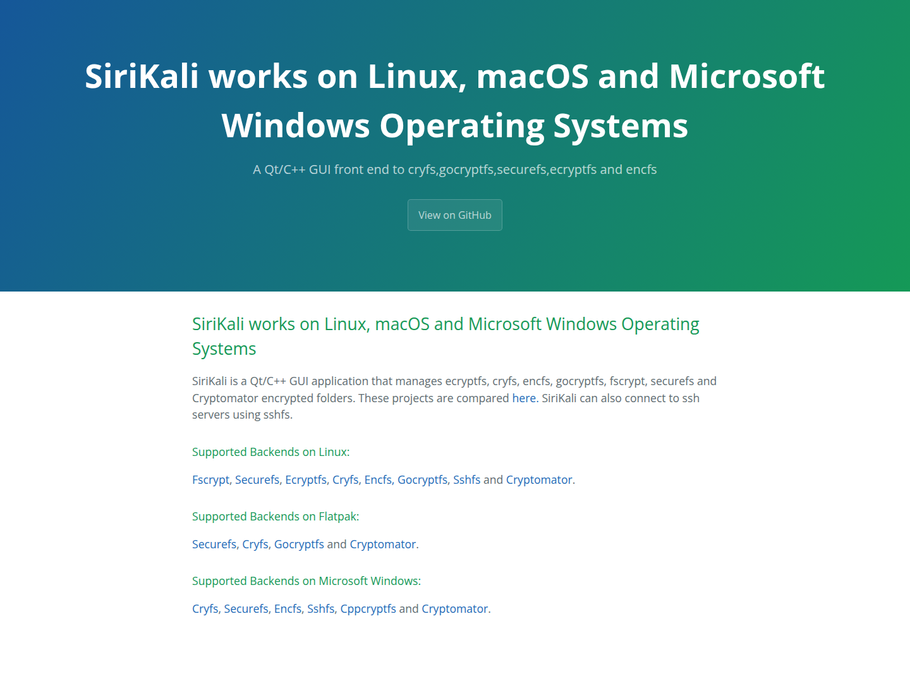Click the large white banner title
Viewport: 910px width, 683px height.
point(455,101)
